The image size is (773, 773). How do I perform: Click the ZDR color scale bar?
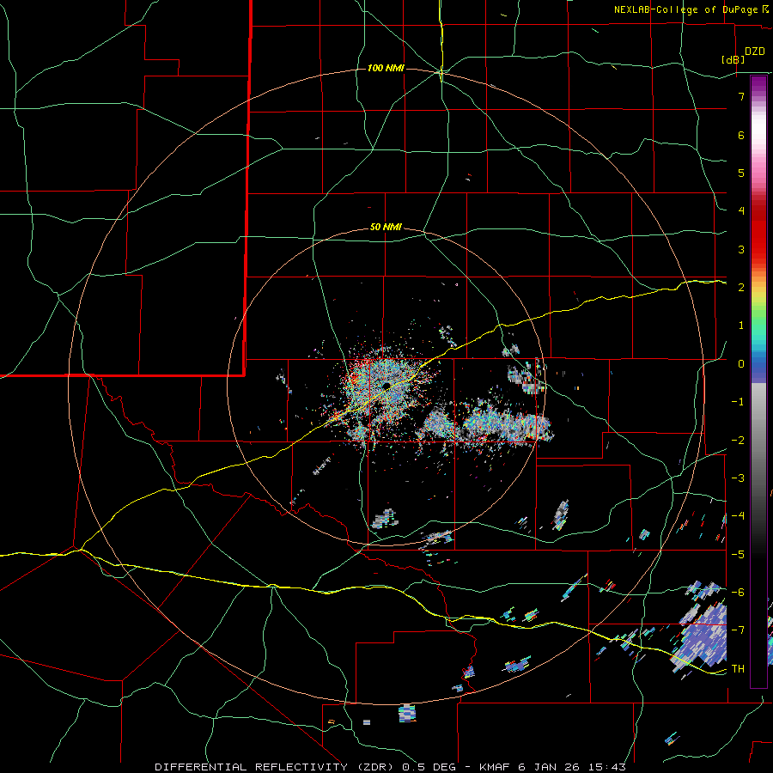tap(758, 381)
